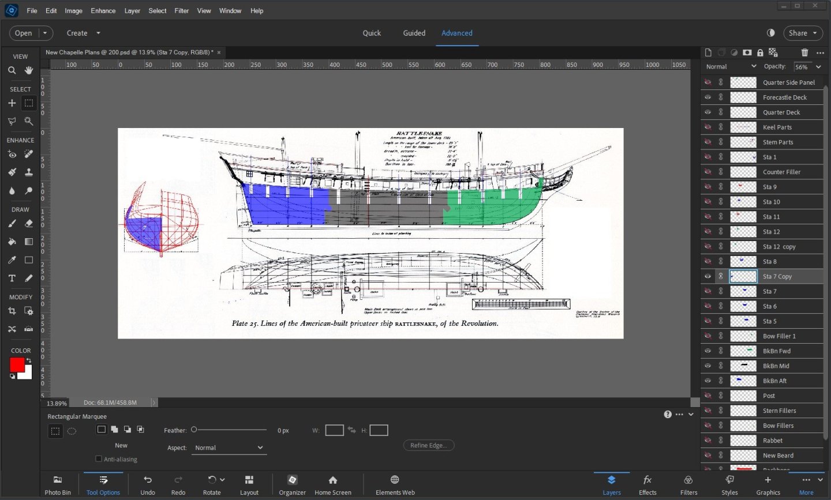Open the More panels dropdown arrow
Viewport: 831px width, 500px height.
[820, 480]
